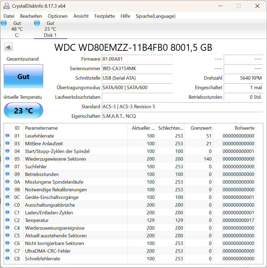Click the status dot next to Schreibfehlerrate
267x268 pixels.
click(x=7, y=258)
